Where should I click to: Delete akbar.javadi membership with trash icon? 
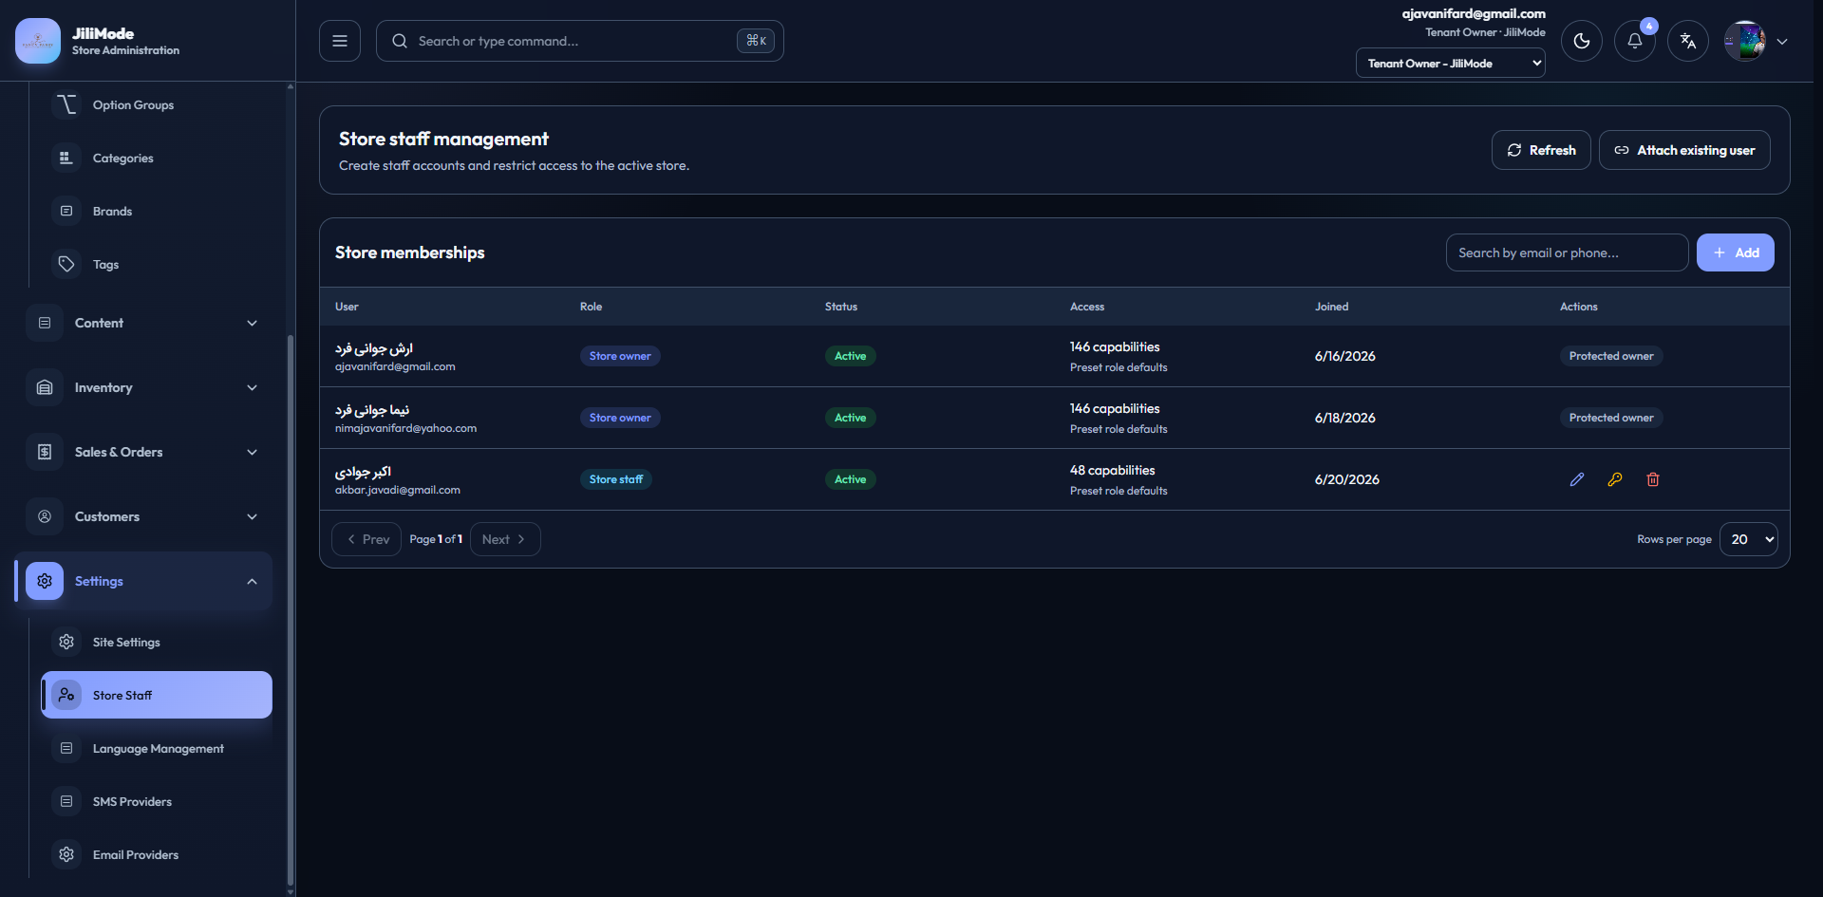(1653, 479)
